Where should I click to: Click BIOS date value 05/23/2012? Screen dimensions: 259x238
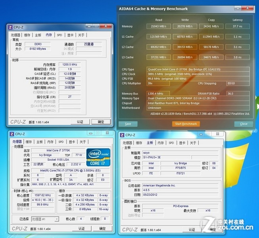point(180,195)
